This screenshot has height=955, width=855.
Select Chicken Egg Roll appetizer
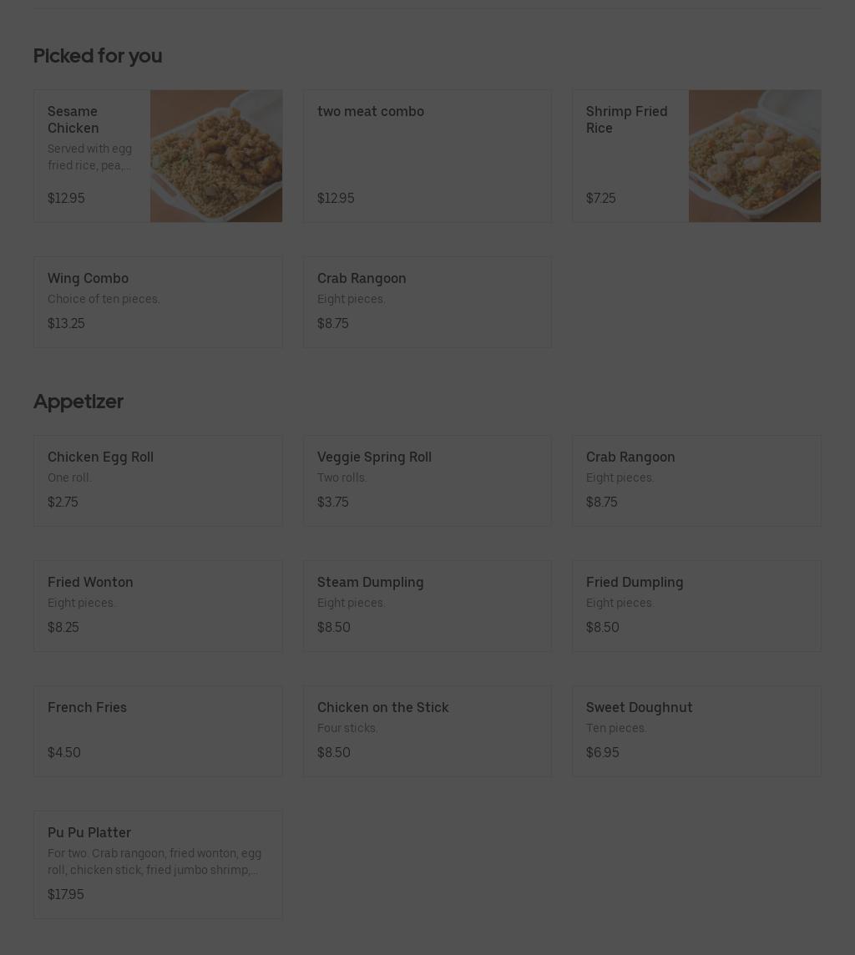click(x=158, y=480)
